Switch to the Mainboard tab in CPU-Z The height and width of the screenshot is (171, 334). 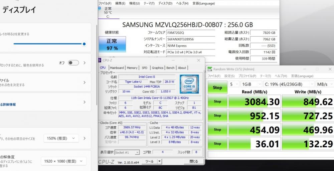(117, 68)
